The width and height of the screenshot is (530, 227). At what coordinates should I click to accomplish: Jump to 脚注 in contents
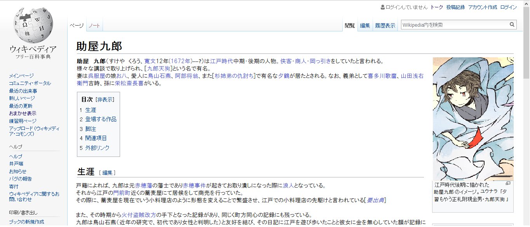coord(91,129)
